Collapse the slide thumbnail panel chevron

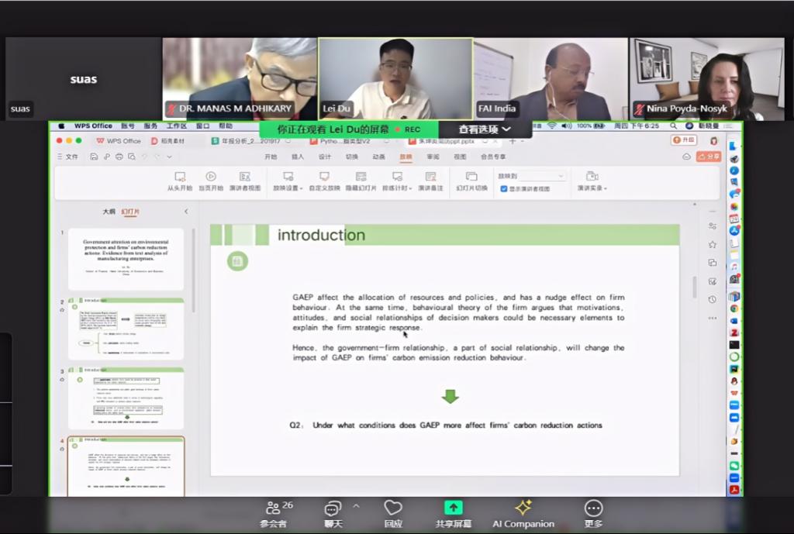(186, 212)
